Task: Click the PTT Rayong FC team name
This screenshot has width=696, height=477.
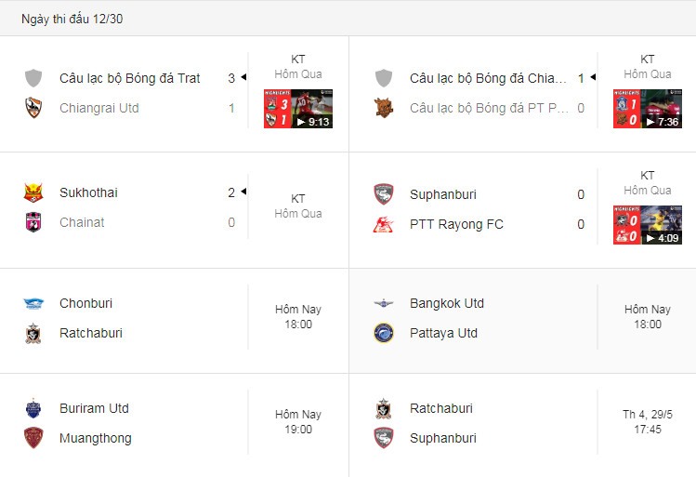Action: (456, 224)
